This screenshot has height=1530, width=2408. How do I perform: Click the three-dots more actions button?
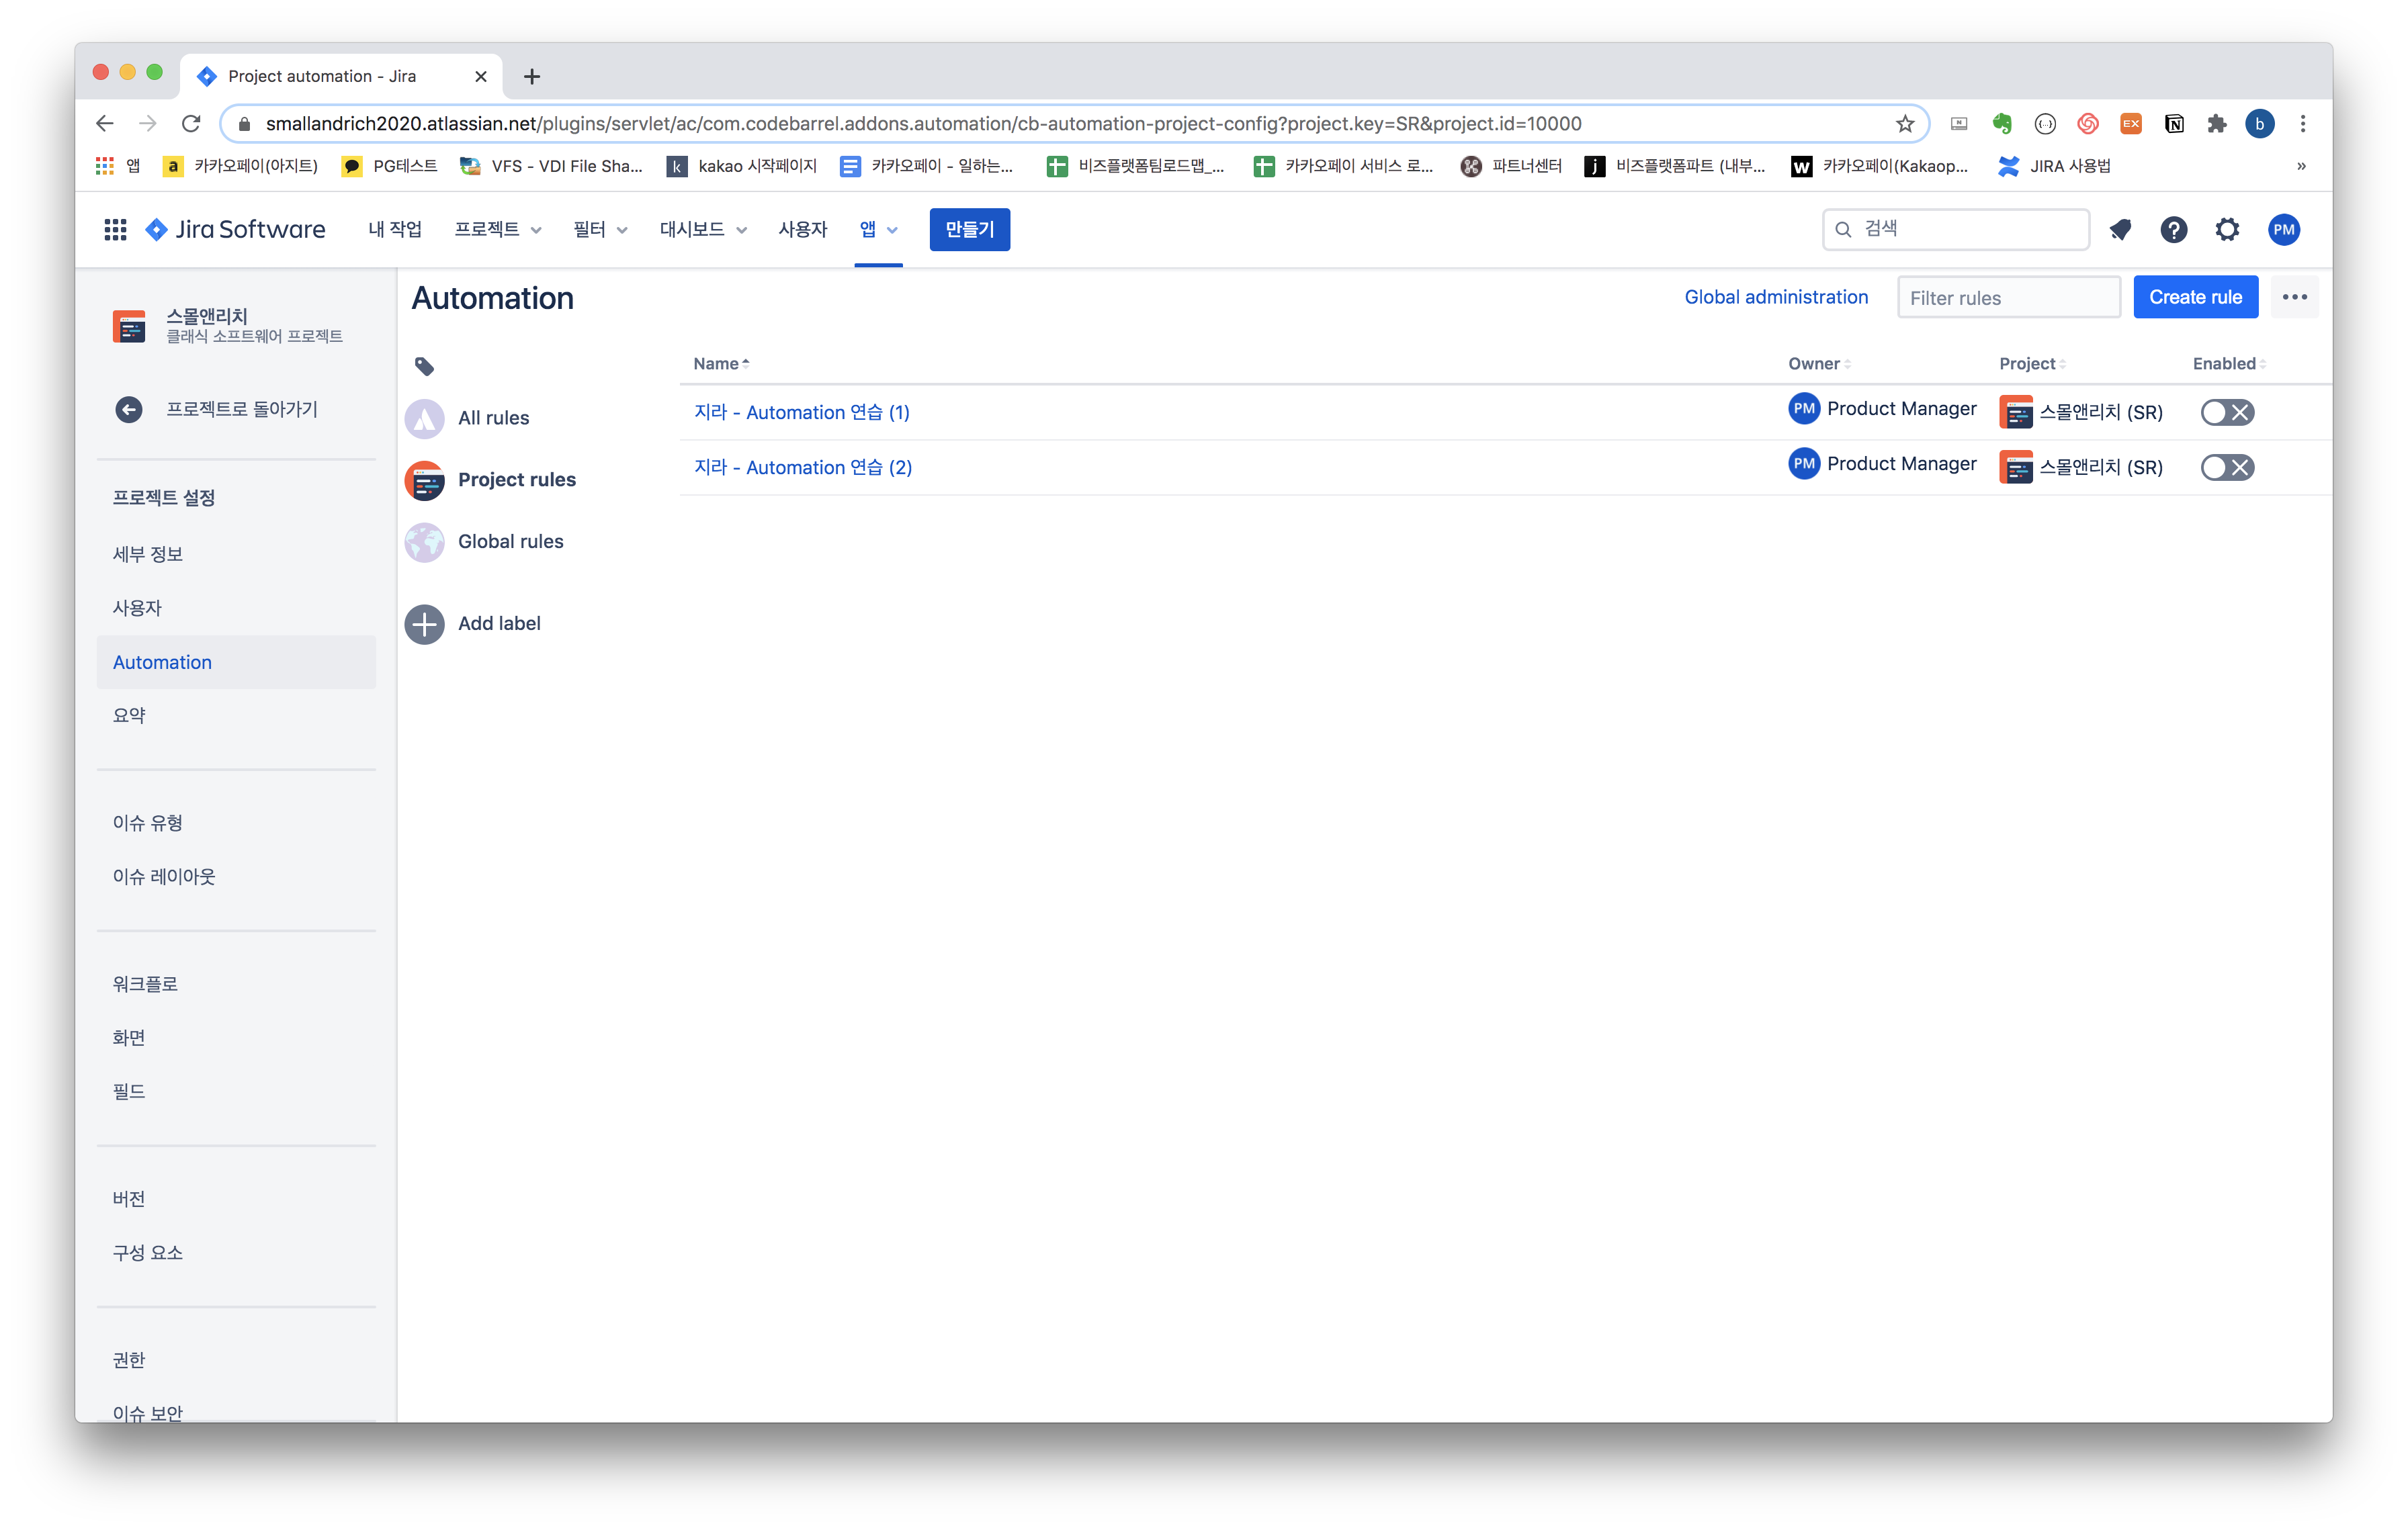(x=2294, y=298)
